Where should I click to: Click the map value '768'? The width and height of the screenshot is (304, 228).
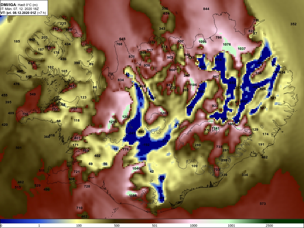pos(119,44)
